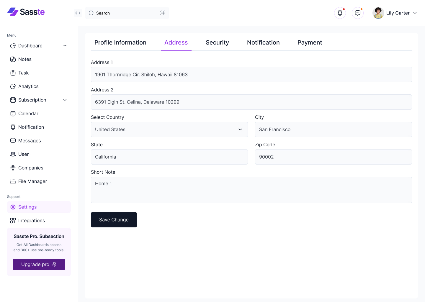The width and height of the screenshot is (425, 302).
Task: Click the search magnifier icon
Action: coord(91,13)
